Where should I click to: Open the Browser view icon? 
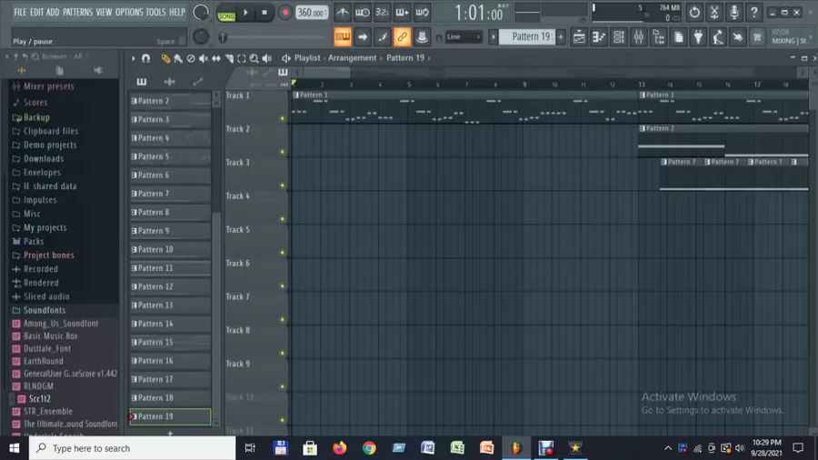(x=658, y=37)
